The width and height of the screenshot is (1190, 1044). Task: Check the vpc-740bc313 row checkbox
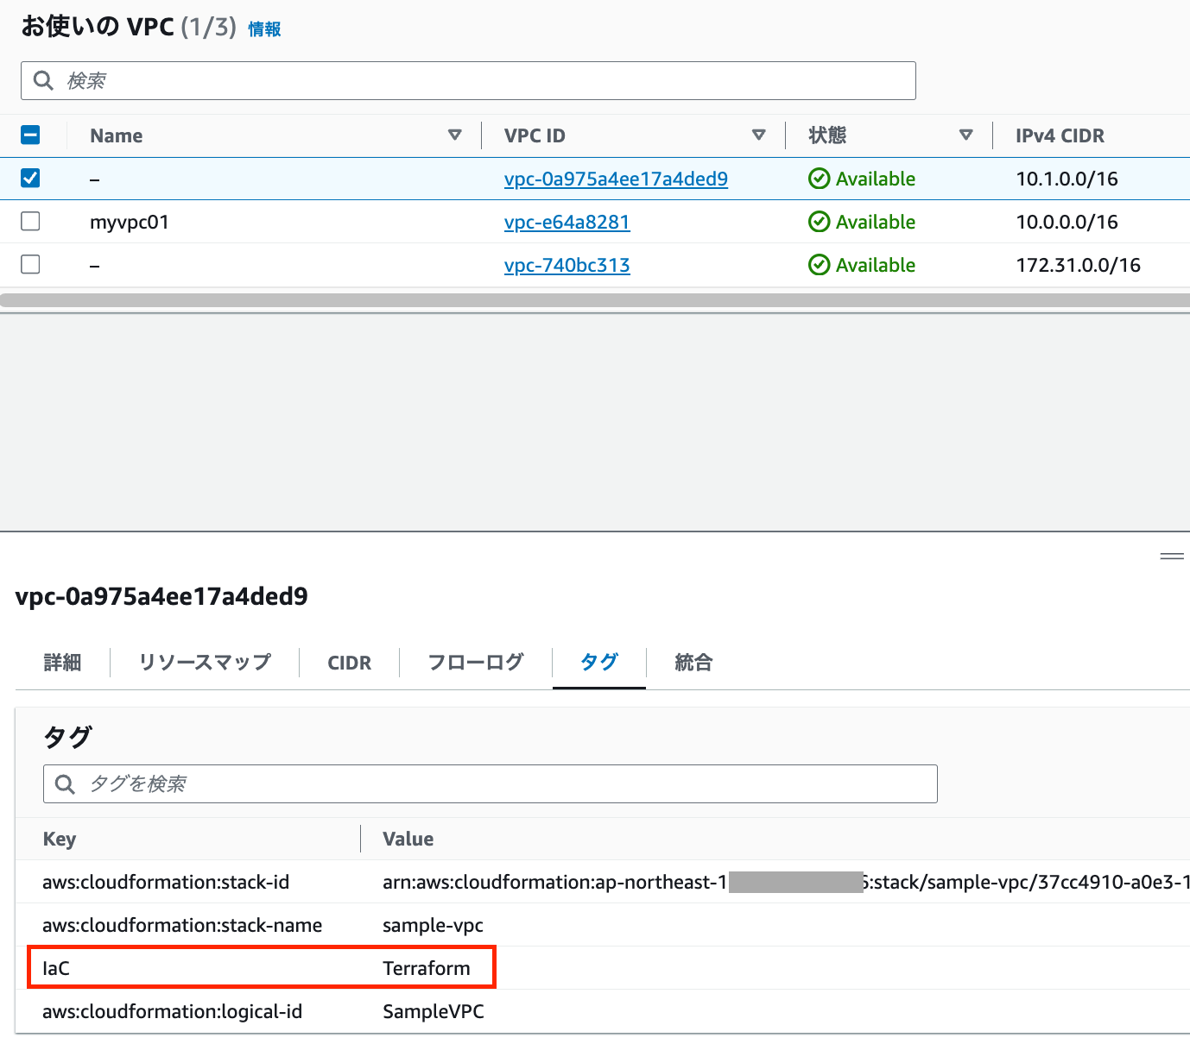[30, 264]
